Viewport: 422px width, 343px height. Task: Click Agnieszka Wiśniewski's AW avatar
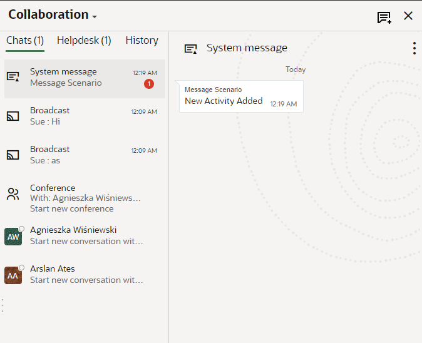[x=13, y=237]
